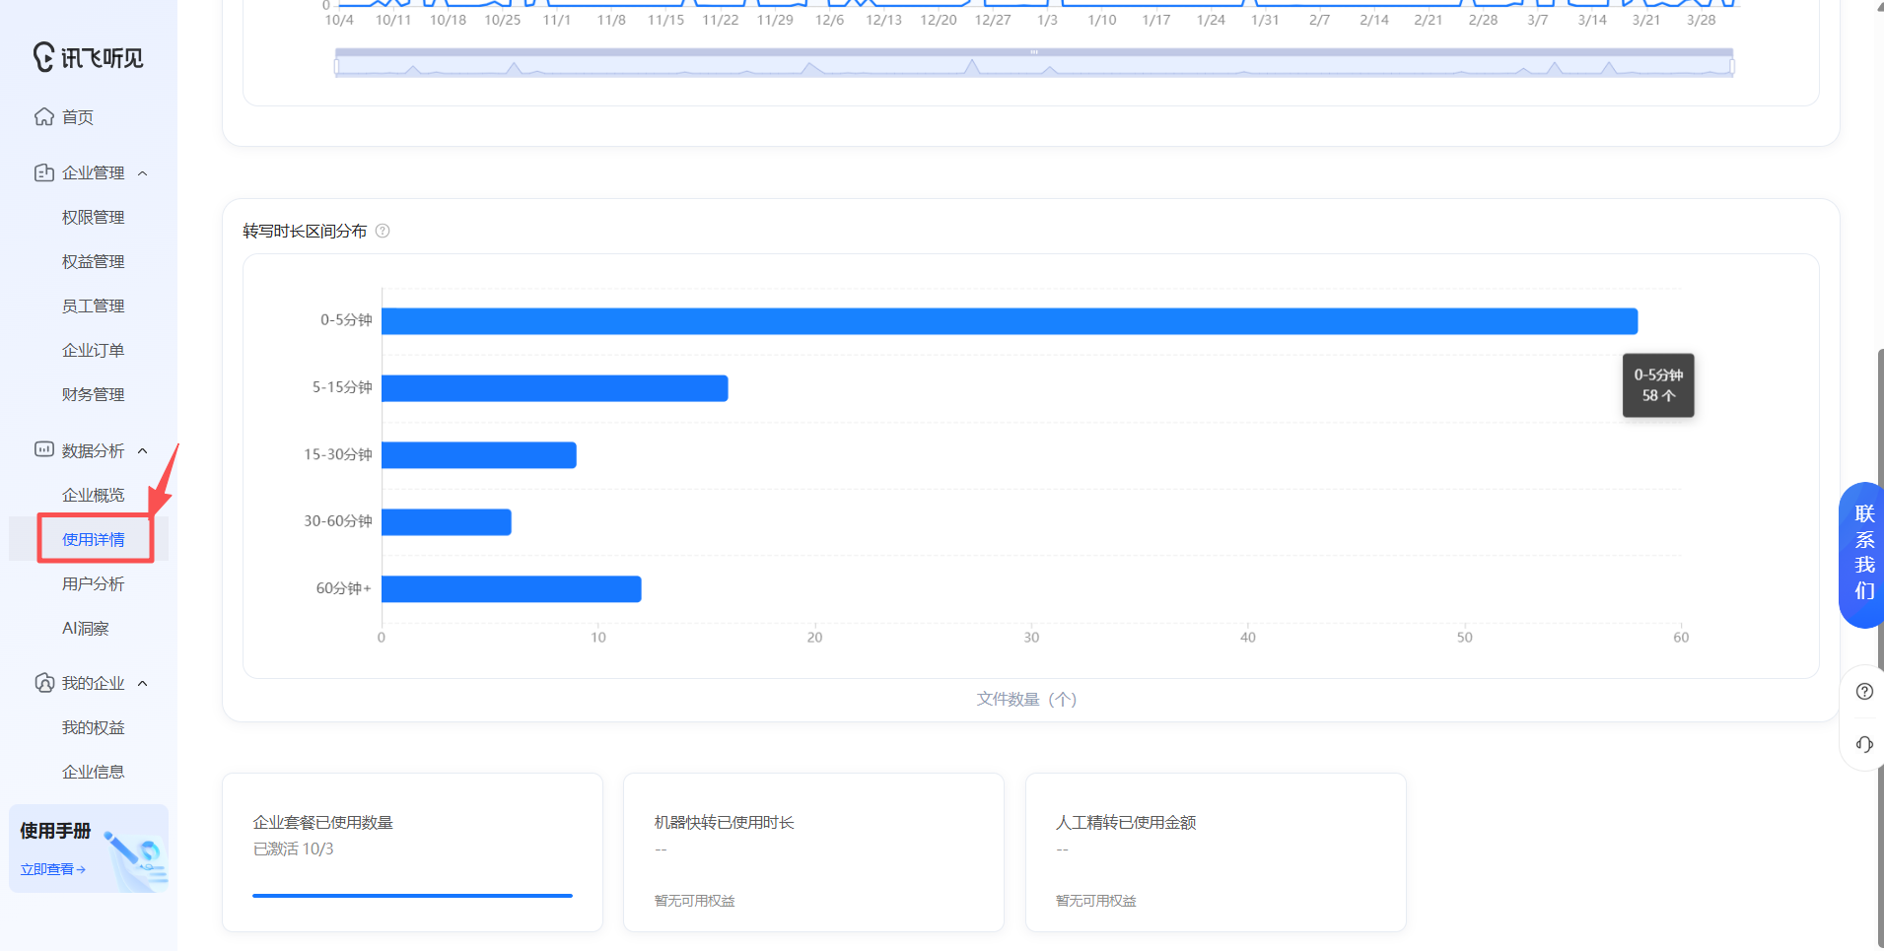Open the AI洞察 menu item
Screen dimensions: 1884x951
point(86,628)
